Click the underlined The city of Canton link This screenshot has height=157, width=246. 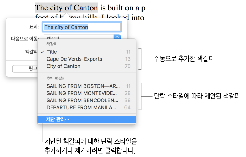click(66, 8)
